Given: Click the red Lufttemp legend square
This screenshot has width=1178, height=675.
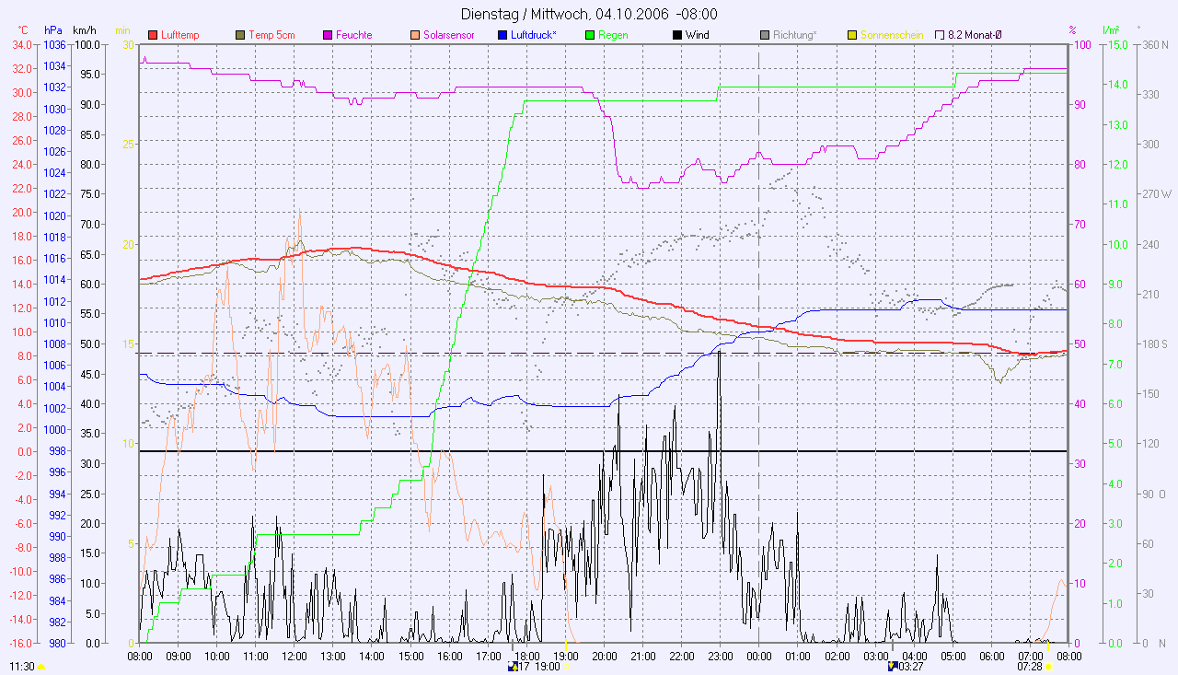Looking at the screenshot, I should [x=154, y=35].
